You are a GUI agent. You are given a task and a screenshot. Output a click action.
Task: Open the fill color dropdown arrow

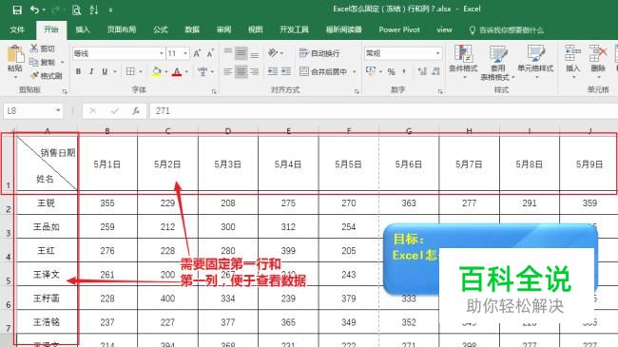coord(166,71)
